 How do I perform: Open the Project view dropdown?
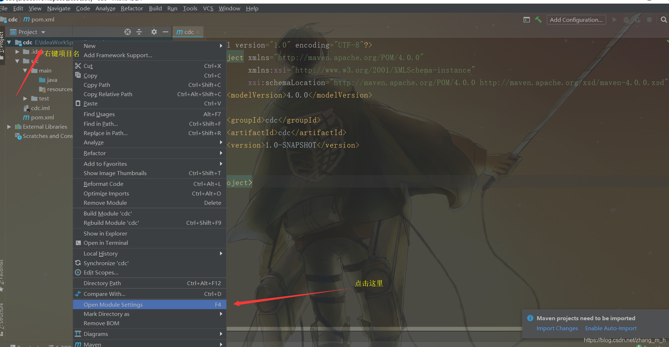click(x=43, y=32)
